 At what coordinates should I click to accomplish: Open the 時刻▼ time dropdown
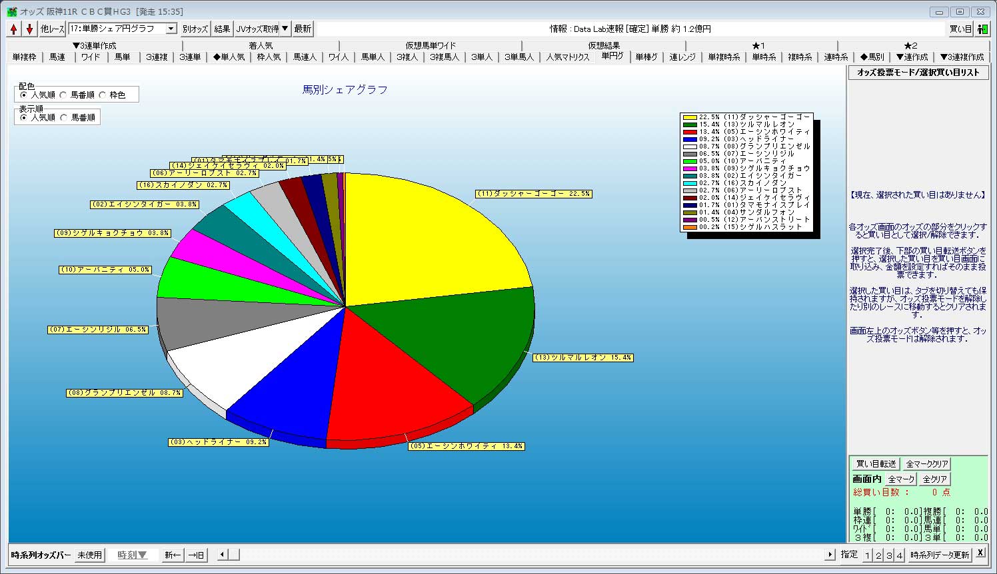[x=132, y=555]
